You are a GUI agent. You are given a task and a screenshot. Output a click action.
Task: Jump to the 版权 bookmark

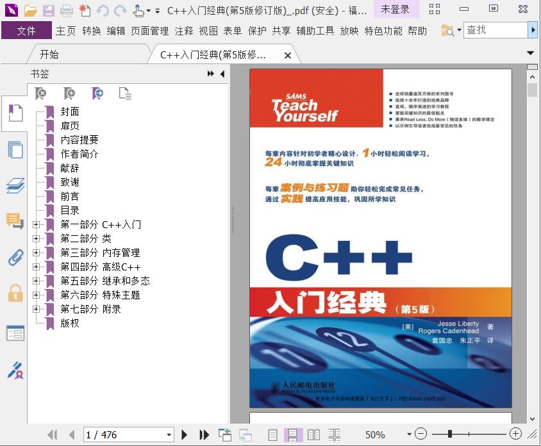pos(70,323)
